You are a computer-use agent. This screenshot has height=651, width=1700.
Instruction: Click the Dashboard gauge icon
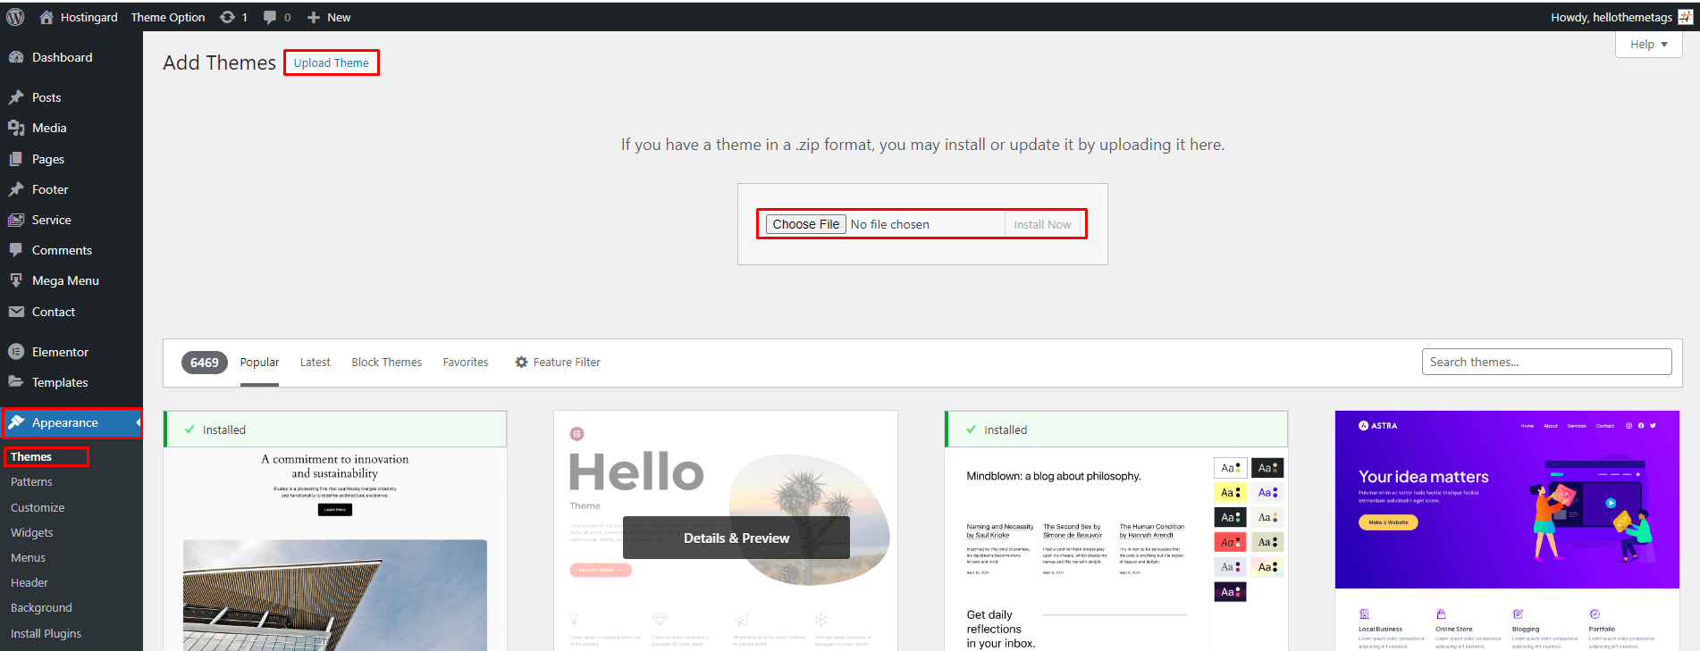click(x=16, y=57)
